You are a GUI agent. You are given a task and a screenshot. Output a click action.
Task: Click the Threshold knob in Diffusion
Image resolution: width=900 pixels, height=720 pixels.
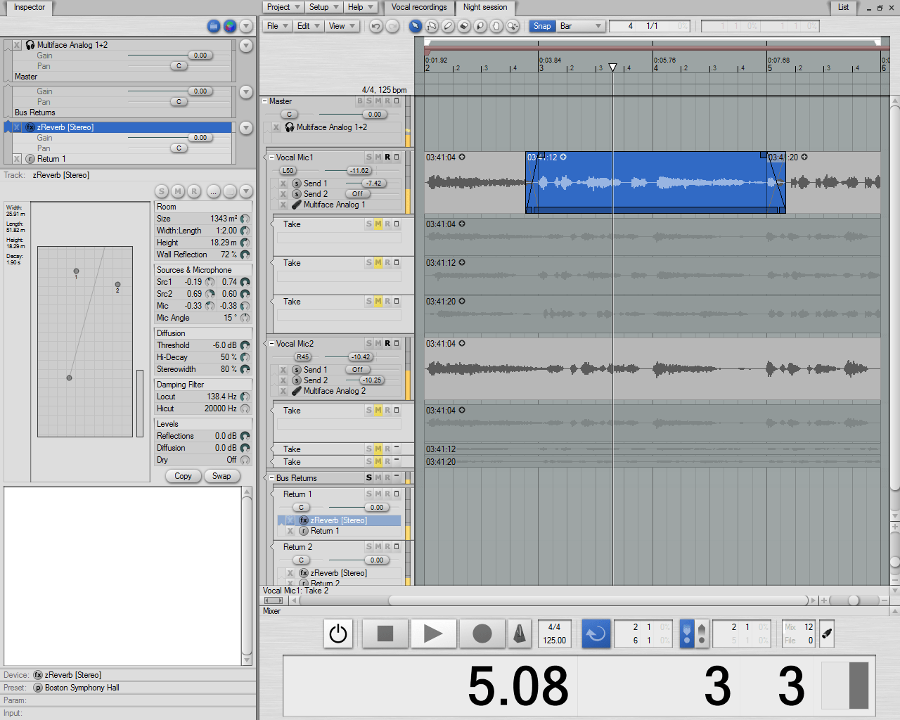(245, 345)
